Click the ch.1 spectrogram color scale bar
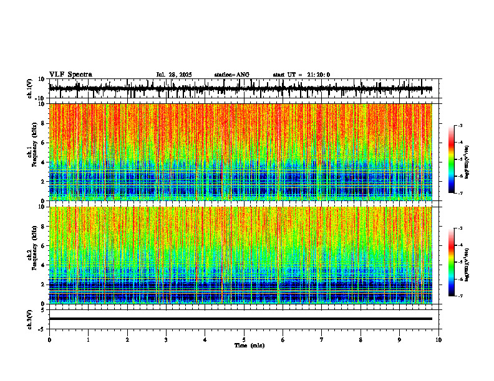This screenshot has height=381, width=494. click(x=451, y=159)
